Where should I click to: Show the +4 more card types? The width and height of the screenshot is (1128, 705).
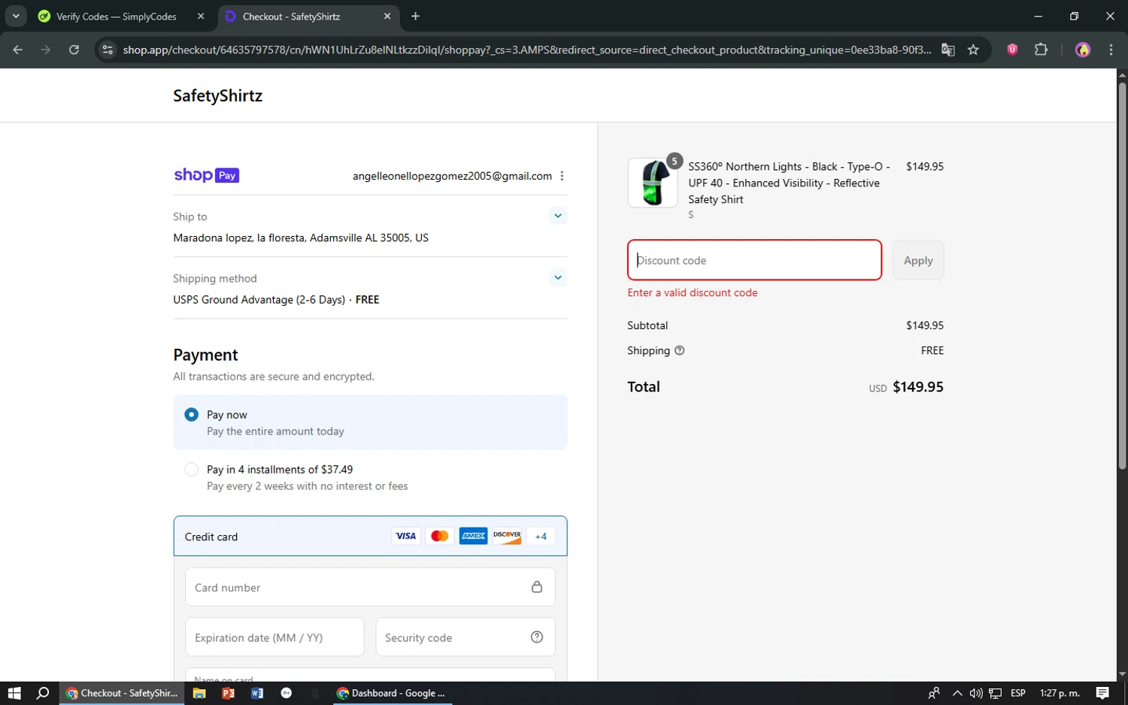(541, 537)
